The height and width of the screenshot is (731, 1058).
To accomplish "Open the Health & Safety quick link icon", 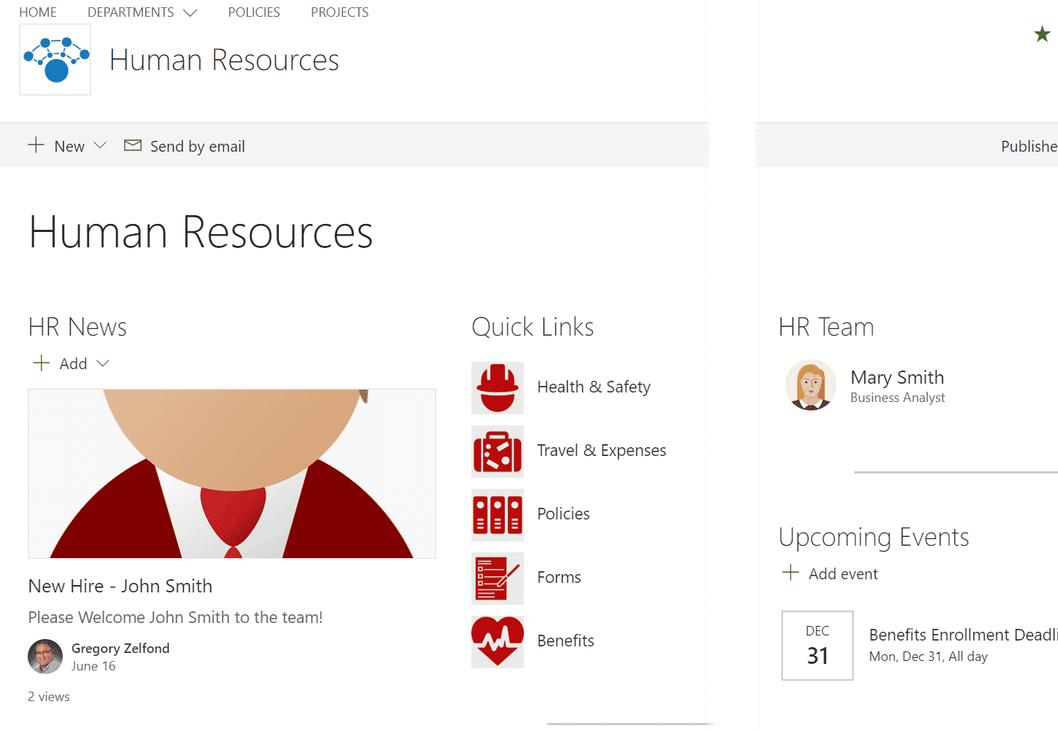I will coord(497,388).
